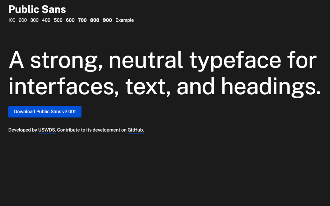Click the Public Sans site title
Viewport: 330px width, 206px height.
[x=37, y=9]
